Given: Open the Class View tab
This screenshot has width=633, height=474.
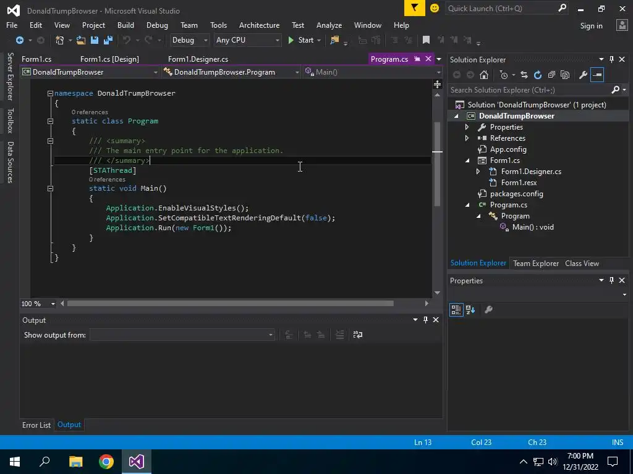Looking at the screenshot, I should click(582, 264).
